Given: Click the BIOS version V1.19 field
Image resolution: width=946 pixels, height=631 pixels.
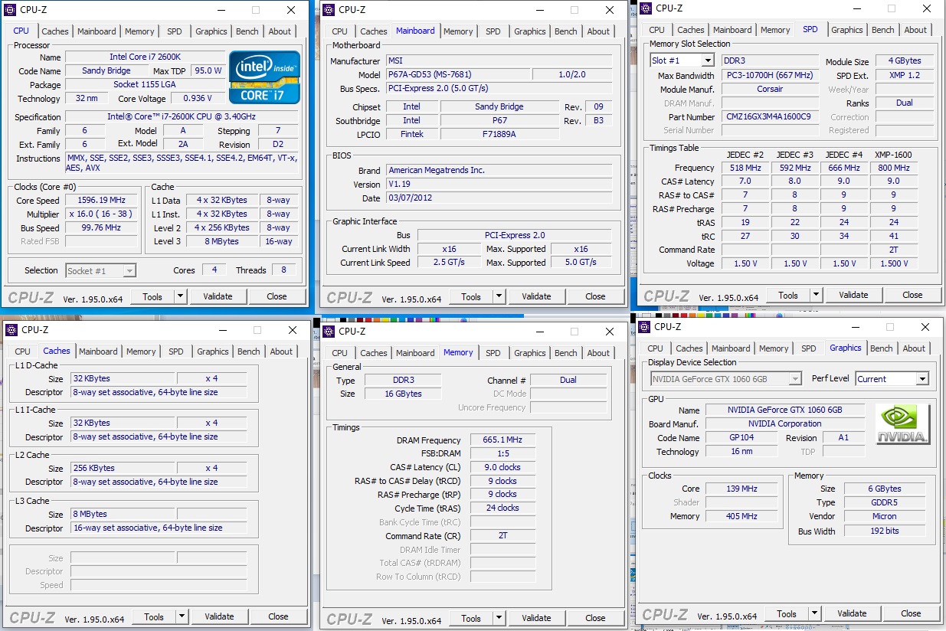Looking at the screenshot, I should (499, 185).
